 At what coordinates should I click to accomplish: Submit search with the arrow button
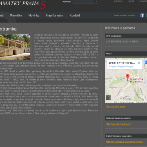click(x=96, y=2)
